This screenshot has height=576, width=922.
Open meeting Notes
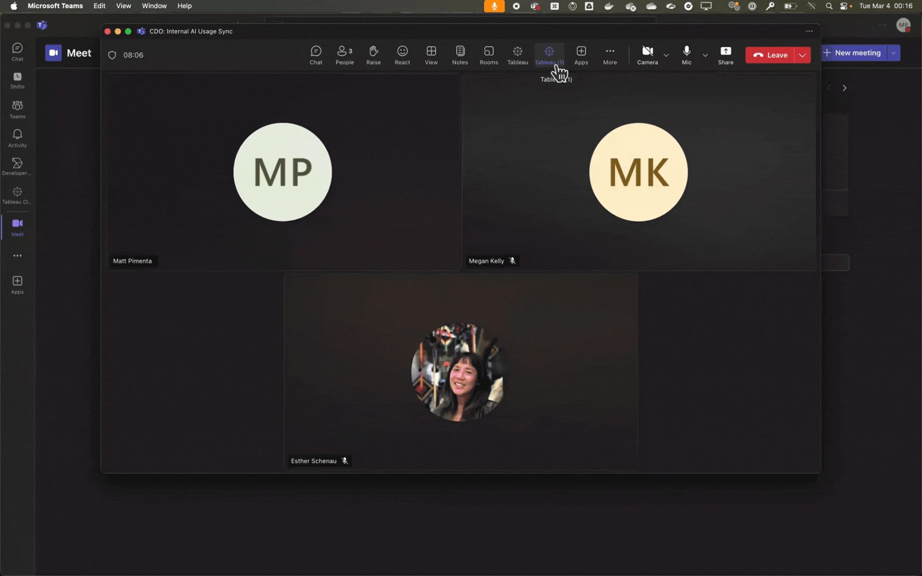(460, 55)
